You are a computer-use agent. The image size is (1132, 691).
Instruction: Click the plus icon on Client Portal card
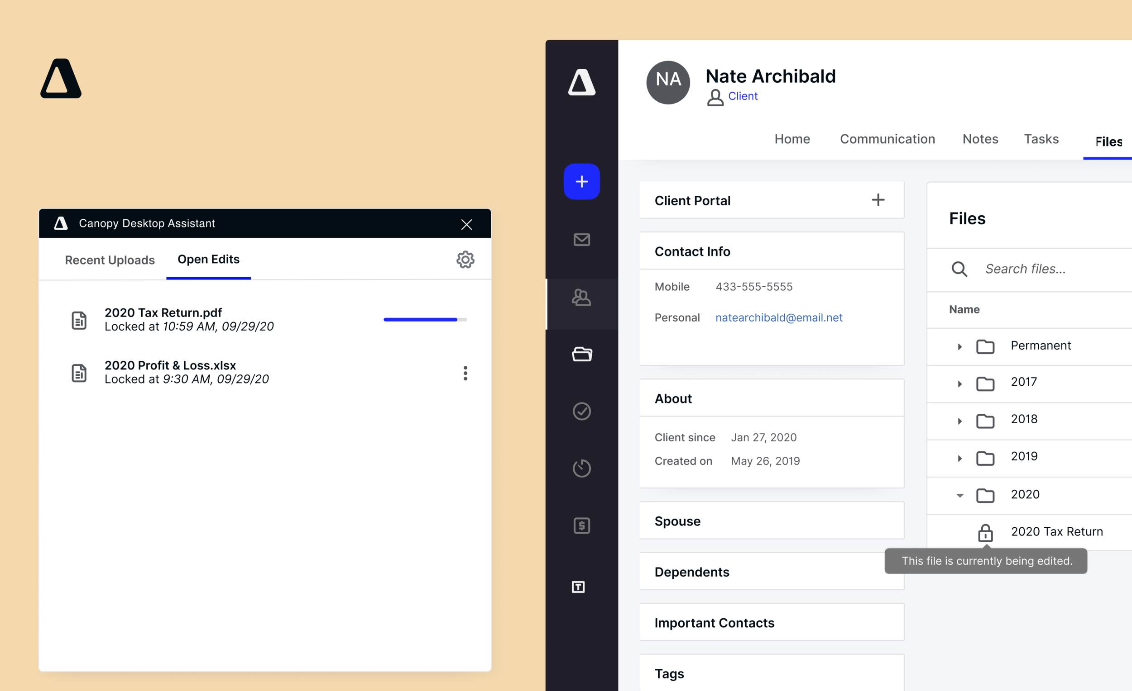coord(878,199)
